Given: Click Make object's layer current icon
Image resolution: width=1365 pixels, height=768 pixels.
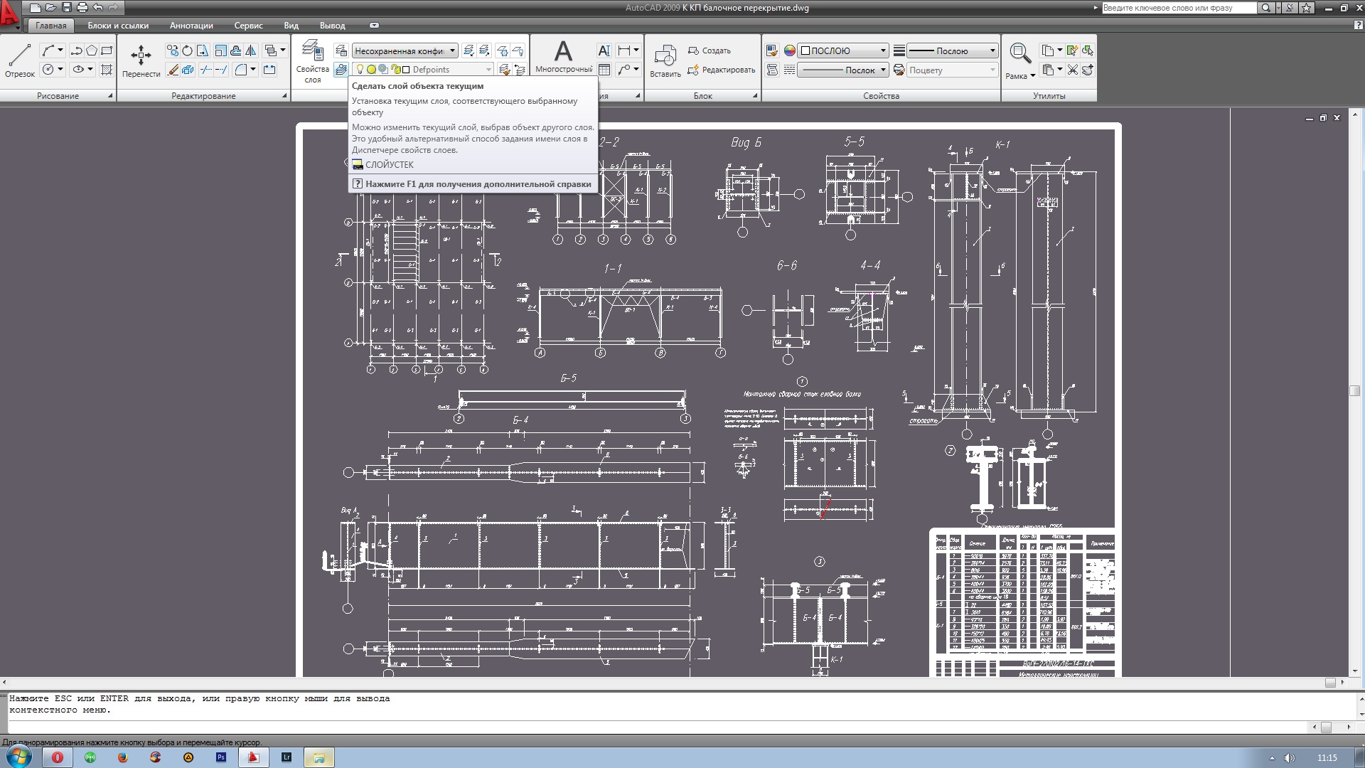Looking at the screenshot, I should [x=341, y=70].
